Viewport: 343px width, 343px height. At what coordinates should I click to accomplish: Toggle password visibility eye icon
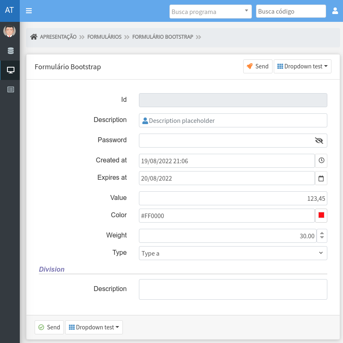319,141
